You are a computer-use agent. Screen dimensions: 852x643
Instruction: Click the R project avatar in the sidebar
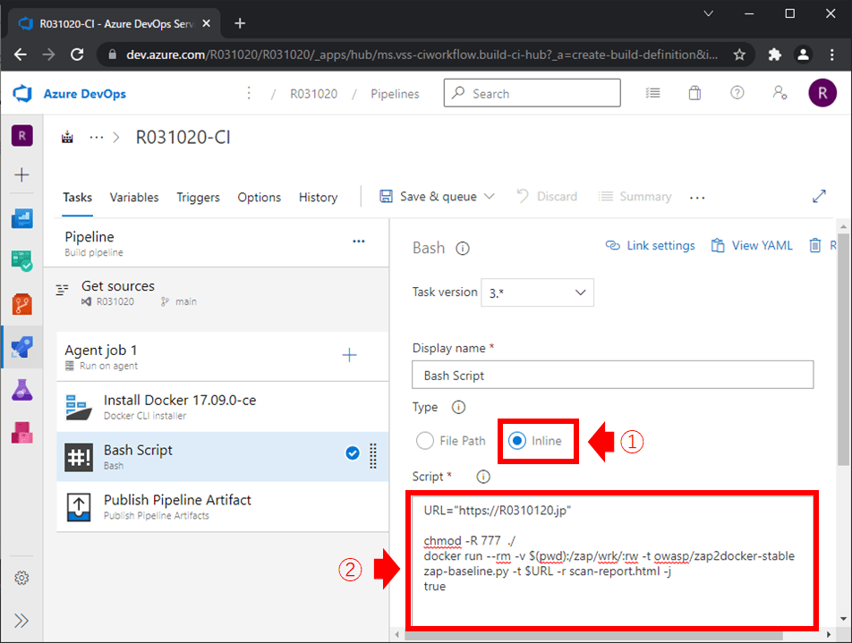(x=22, y=136)
